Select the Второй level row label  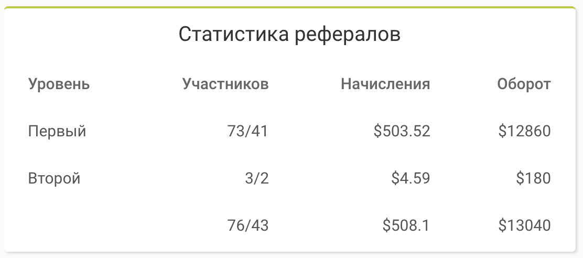pos(55,178)
